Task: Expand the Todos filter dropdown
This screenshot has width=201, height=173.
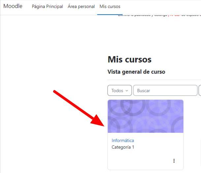Action: tap(119, 90)
